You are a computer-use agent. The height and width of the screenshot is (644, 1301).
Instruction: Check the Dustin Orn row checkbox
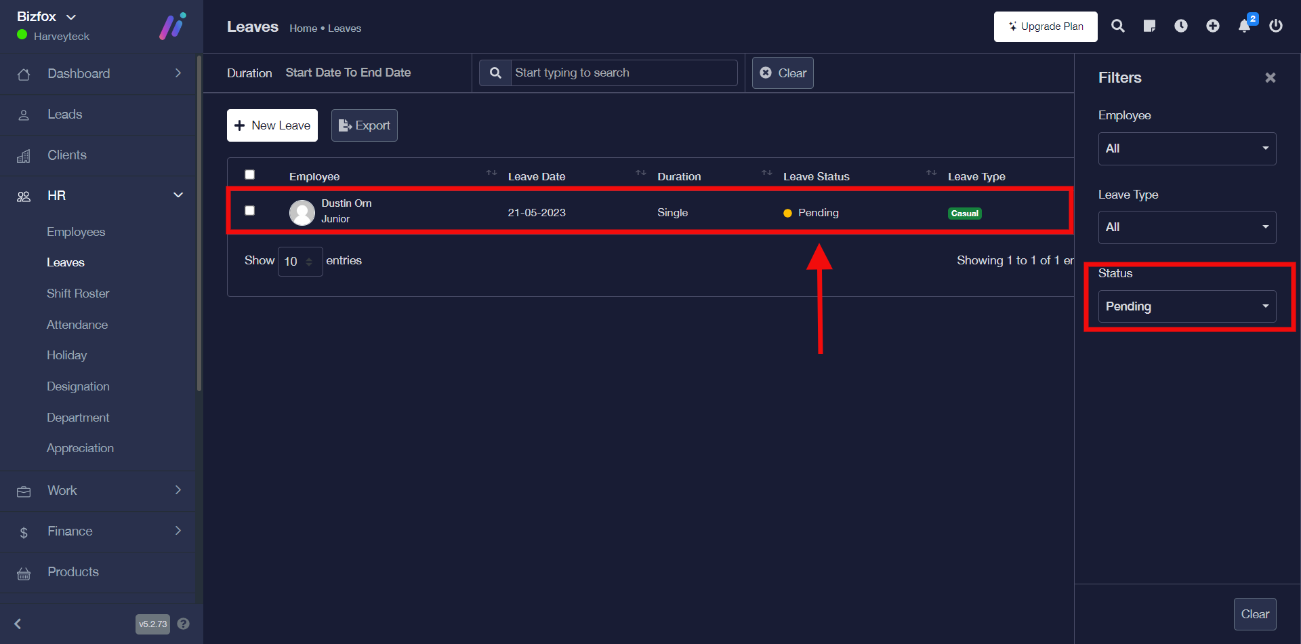tap(250, 211)
